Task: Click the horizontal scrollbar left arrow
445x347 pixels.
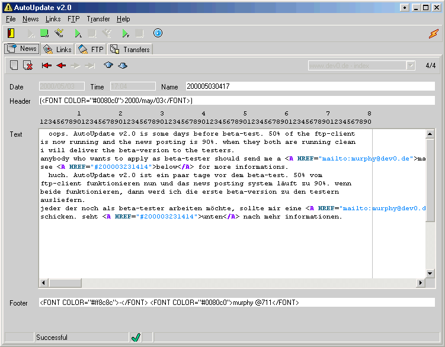Action: tap(43, 282)
